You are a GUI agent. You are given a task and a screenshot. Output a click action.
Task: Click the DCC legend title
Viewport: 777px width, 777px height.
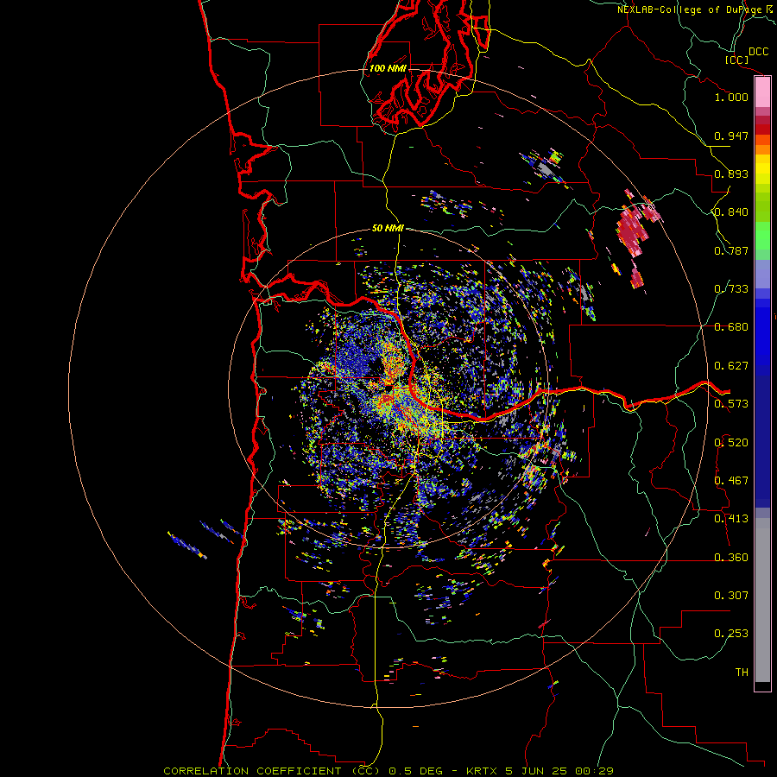[x=758, y=52]
